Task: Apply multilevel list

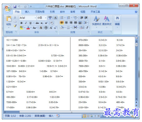Action: point(75,18)
